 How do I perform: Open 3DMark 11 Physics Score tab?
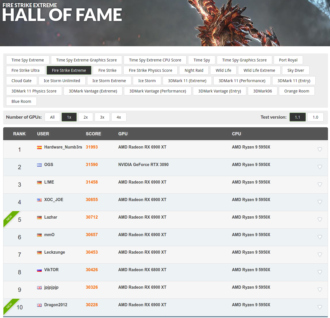[34, 91]
